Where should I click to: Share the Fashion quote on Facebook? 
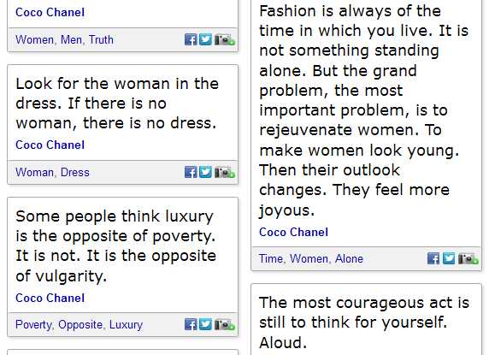click(433, 258)
